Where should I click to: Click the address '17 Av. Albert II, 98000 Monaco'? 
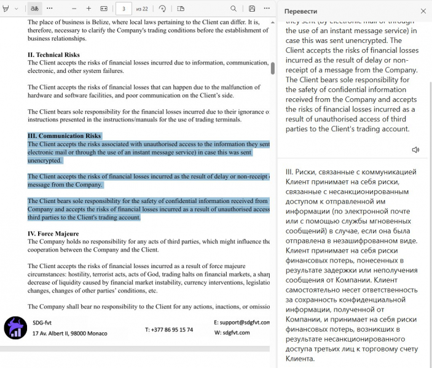(69, 333)
